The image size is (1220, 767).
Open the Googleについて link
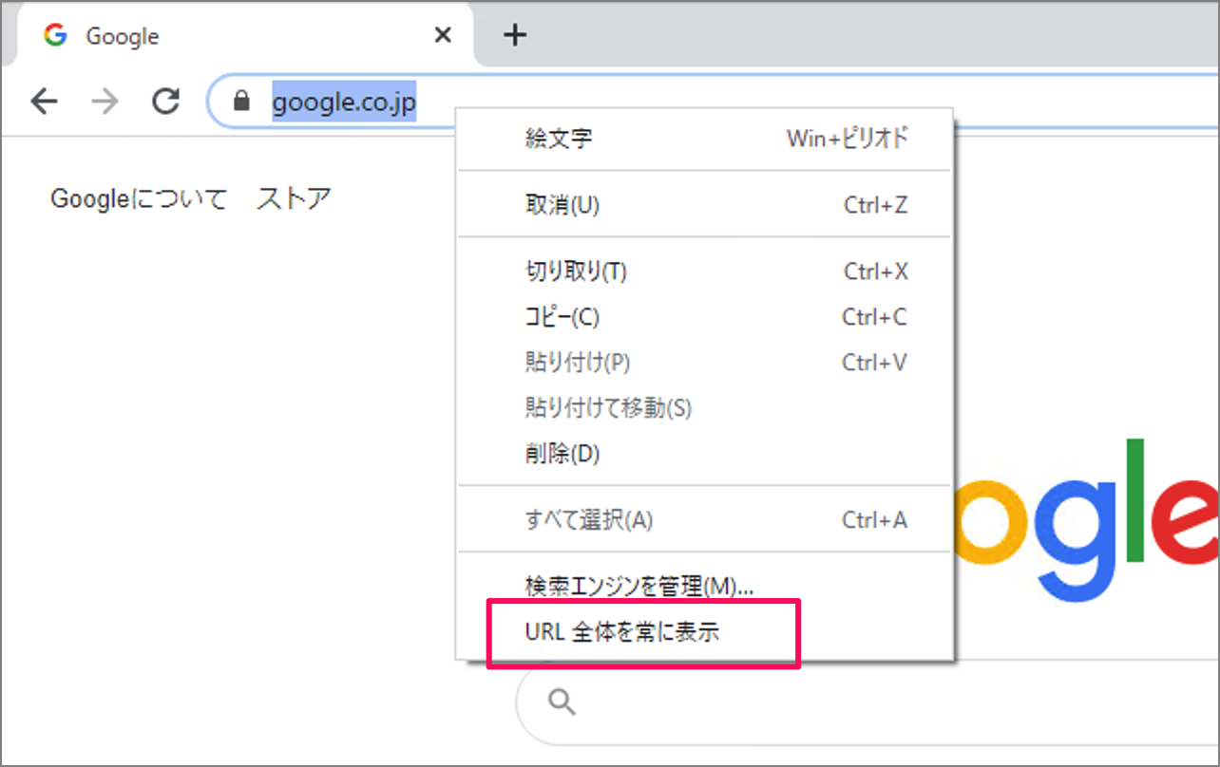[x=139, y=199]
